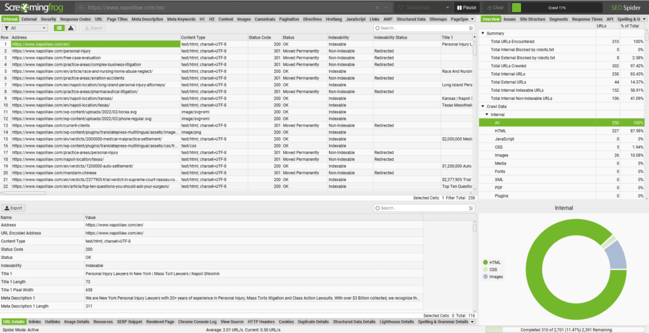Switch to Meta Description tab

coord(147,19)
